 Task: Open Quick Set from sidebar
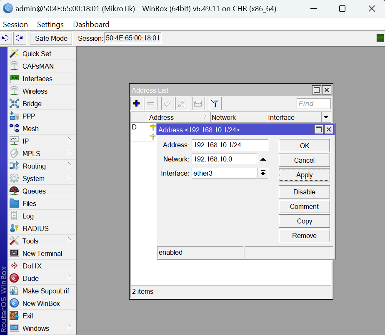(42, 54)
